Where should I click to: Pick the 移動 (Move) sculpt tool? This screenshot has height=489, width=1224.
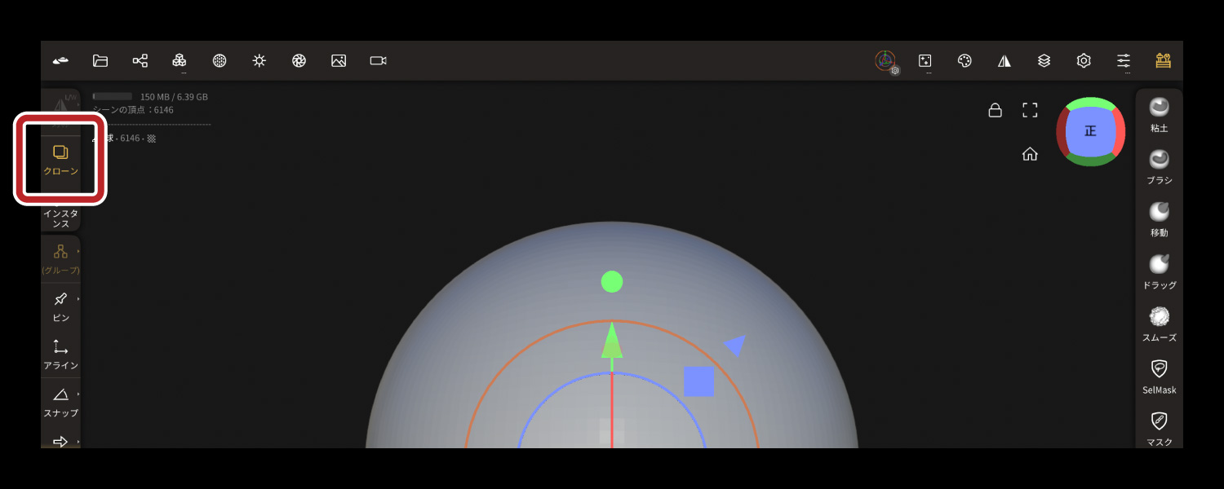point(1159,218)
